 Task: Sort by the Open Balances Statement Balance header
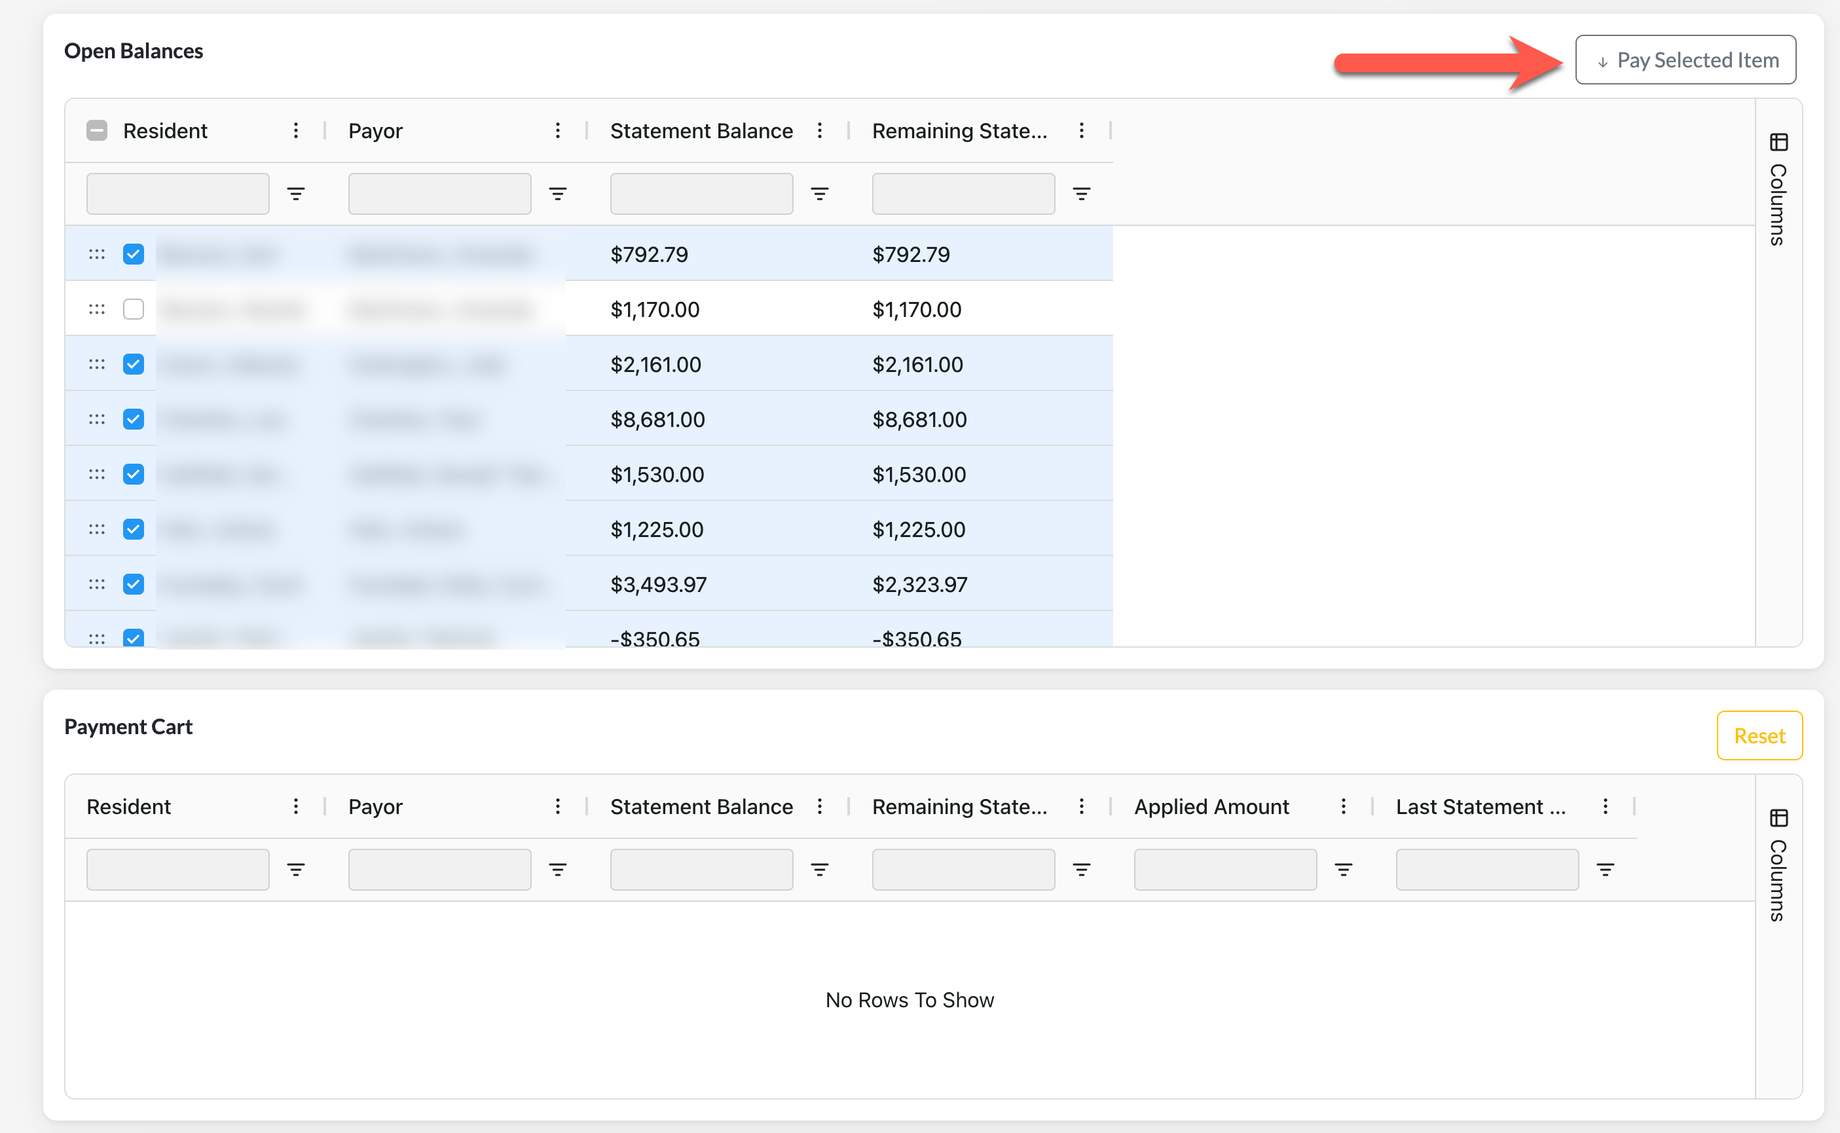701,130
